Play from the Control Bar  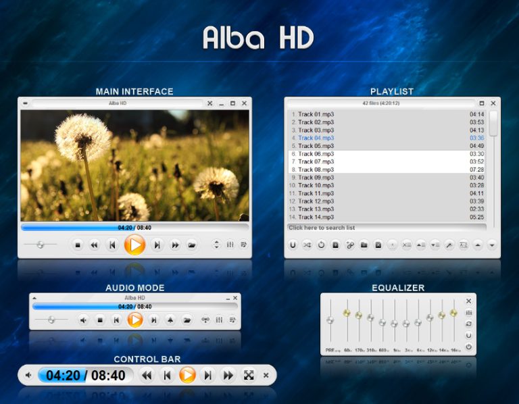[187, 375]
